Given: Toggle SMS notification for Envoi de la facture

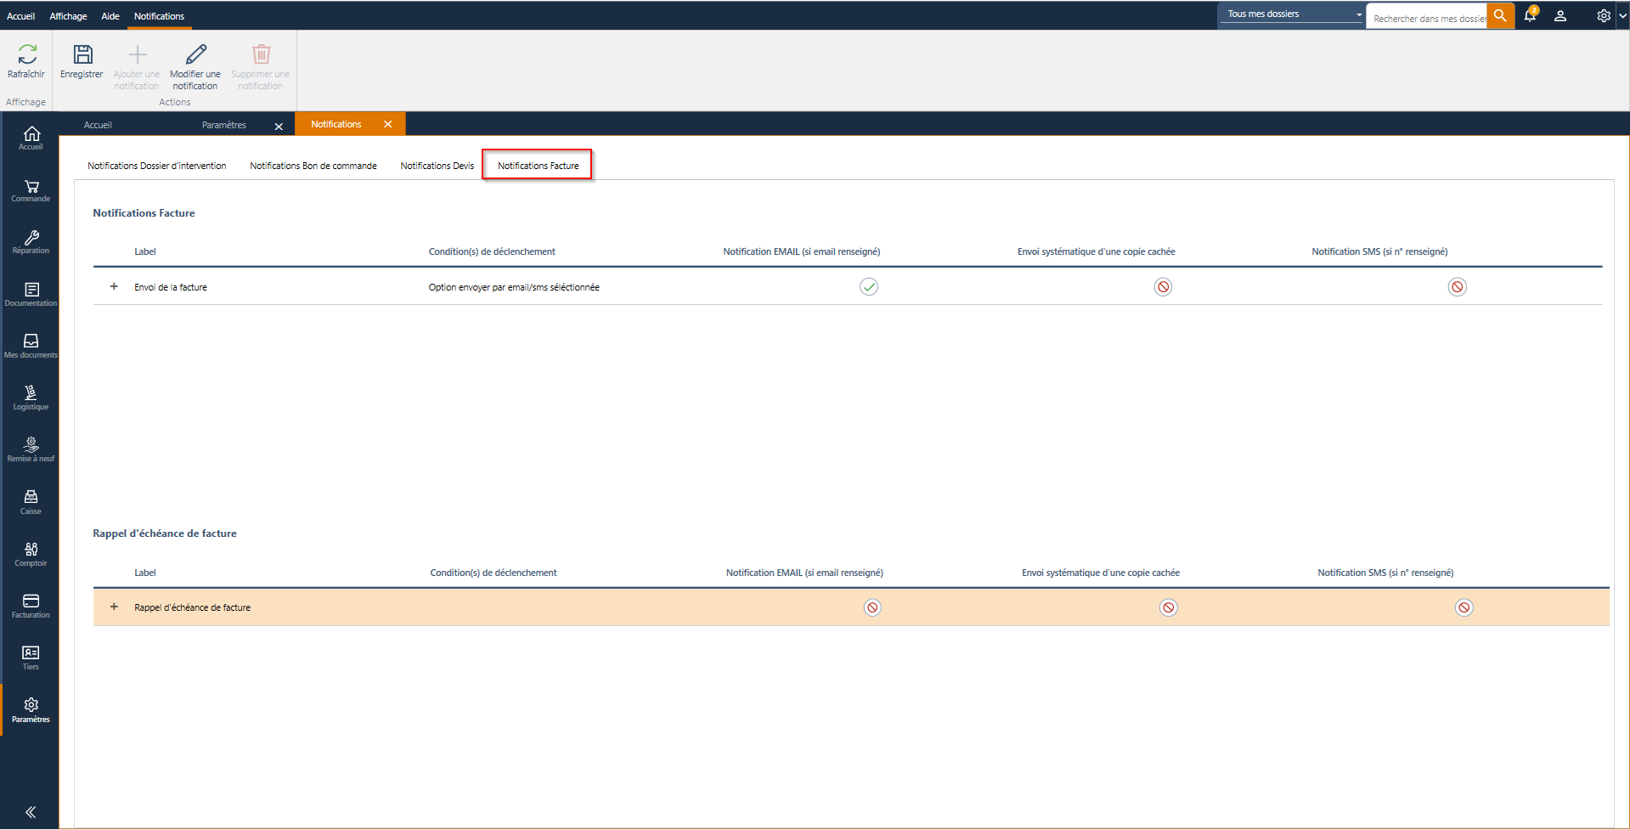Looking at the screenshot, I should [1458, 287].
